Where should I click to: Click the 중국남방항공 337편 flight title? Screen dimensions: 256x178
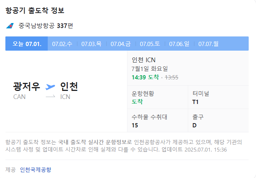tap(46, 26)
